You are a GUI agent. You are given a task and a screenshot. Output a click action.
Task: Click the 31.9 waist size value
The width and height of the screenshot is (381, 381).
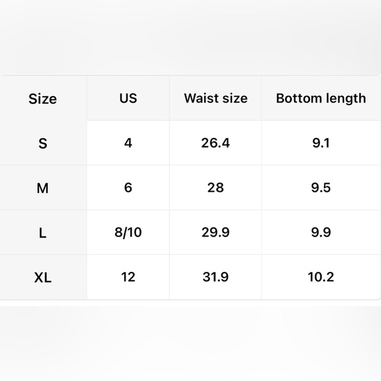tap(215, 277)
